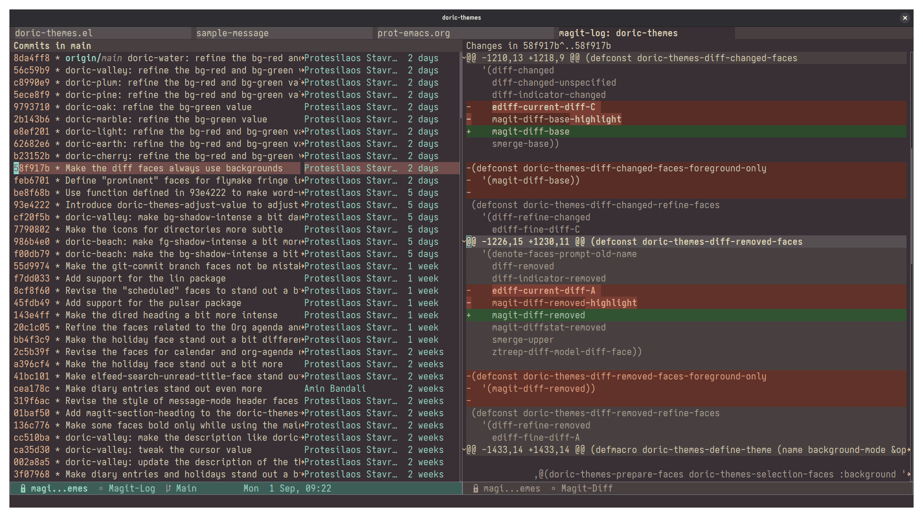Select commit 45fdb49 pulsar package row
Screen dimensions: 923x517
[235, 303]
